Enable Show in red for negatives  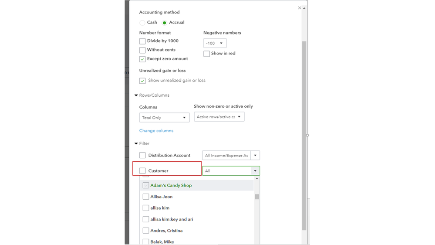click(207, 54)
